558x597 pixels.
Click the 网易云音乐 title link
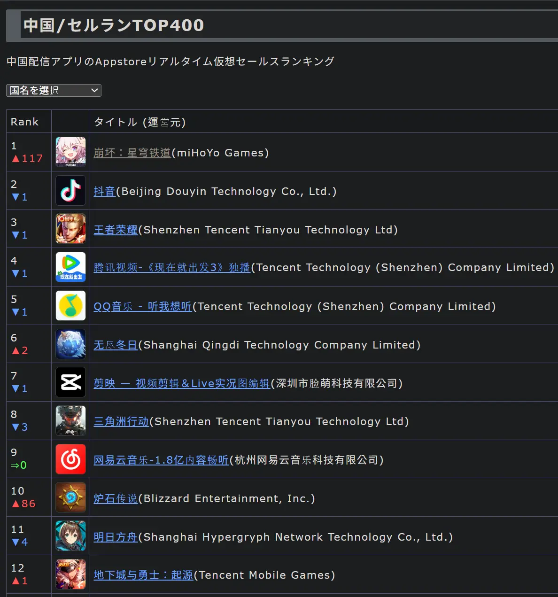(x=161, y=460)
